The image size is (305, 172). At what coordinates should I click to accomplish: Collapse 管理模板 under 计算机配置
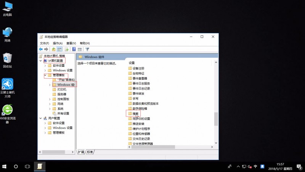[45, 75]
